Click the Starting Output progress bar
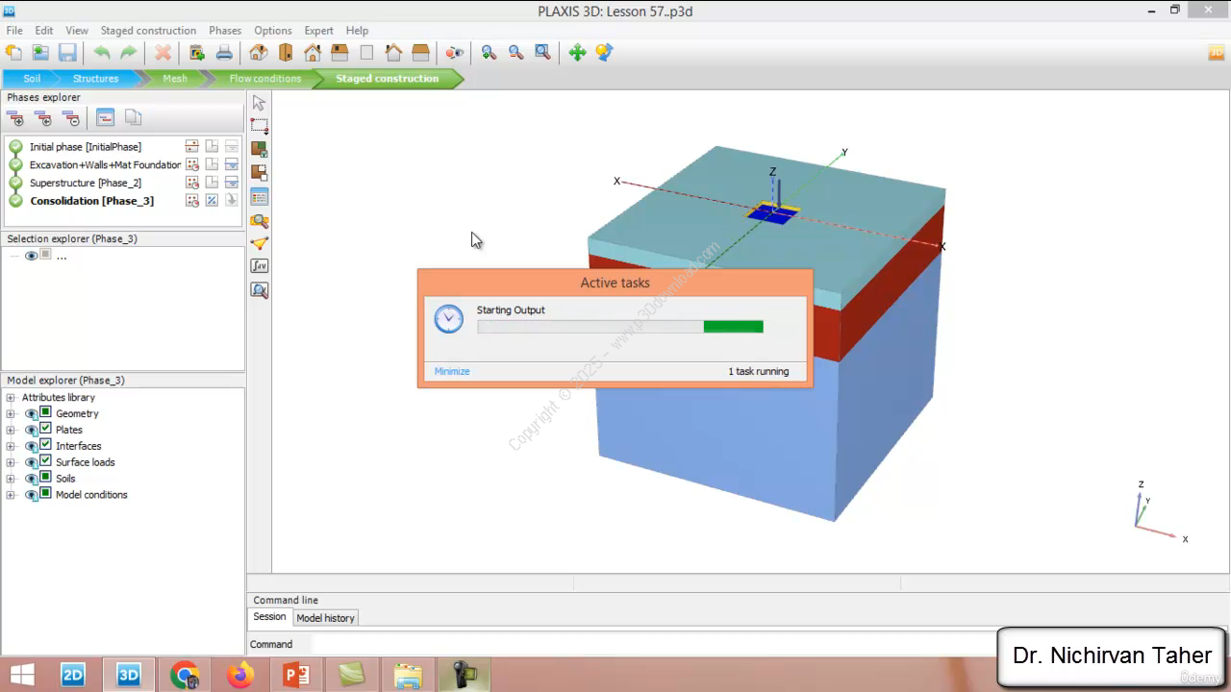This screenshot has height=692, width=1231. (620, 327)
